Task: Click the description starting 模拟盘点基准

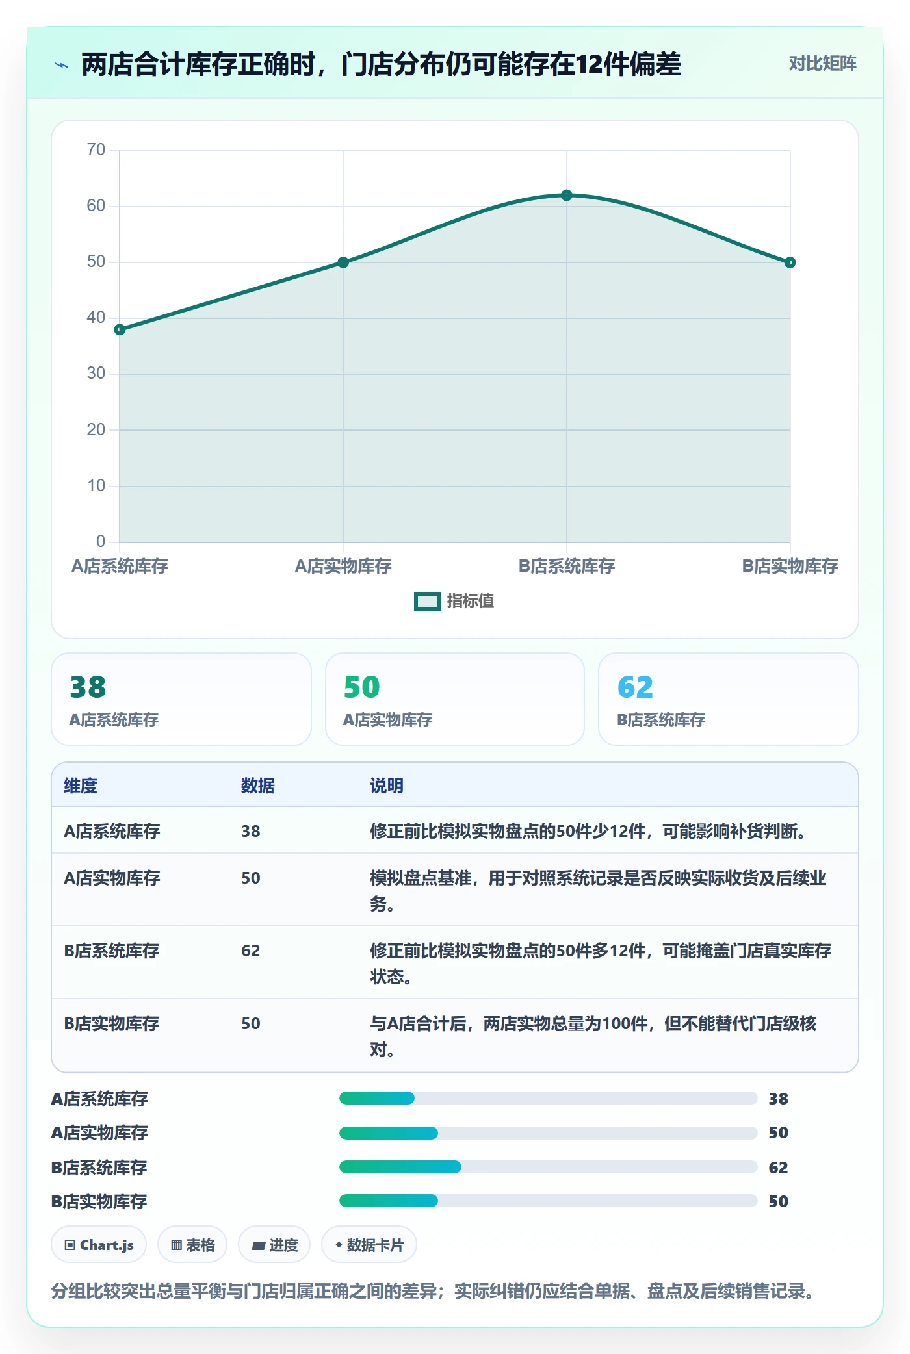Action: (x=598, y=891)
